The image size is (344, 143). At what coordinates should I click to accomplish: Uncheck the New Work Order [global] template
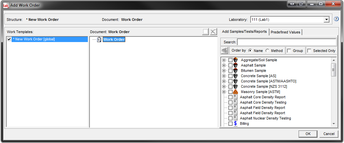coord(9,39)
